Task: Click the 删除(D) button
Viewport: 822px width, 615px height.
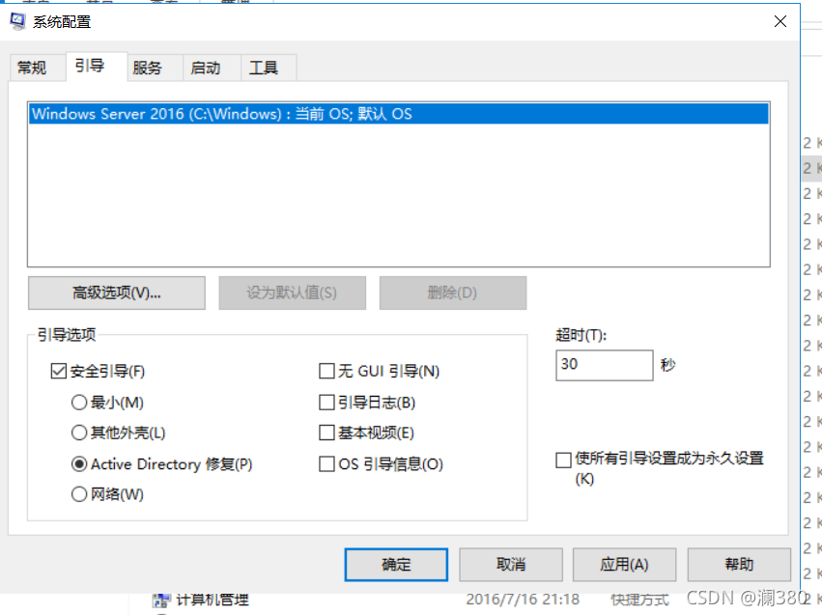Action: coord(452,293)
